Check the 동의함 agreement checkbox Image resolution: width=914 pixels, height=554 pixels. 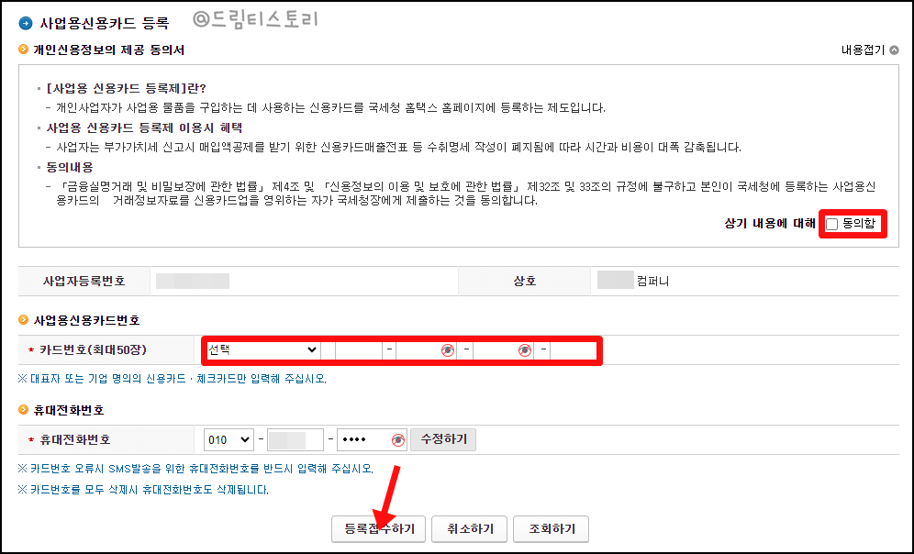[x=832, y=224]
